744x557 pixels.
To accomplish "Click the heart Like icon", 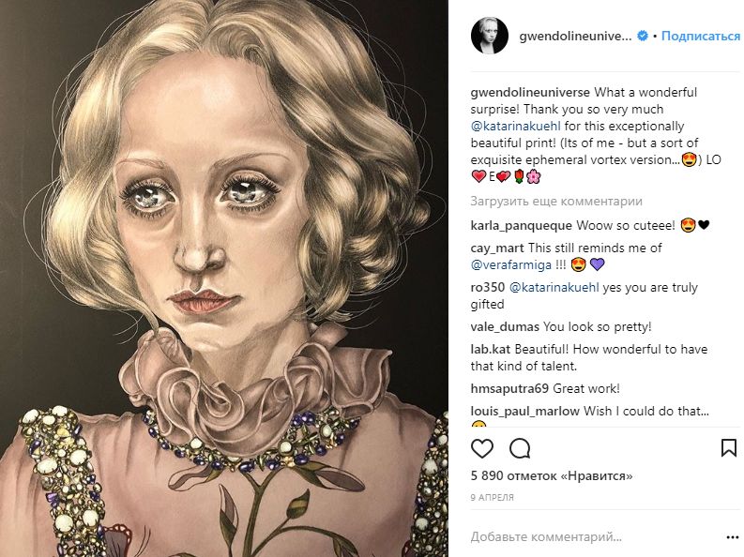I will (x=482, y=448).
